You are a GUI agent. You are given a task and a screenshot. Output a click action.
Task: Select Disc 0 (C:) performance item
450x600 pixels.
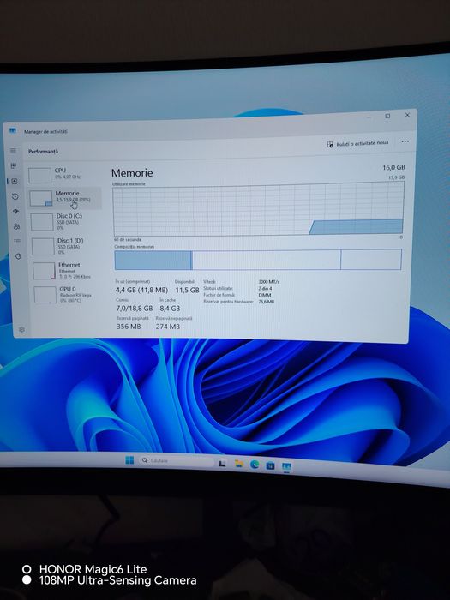point(65,221)
